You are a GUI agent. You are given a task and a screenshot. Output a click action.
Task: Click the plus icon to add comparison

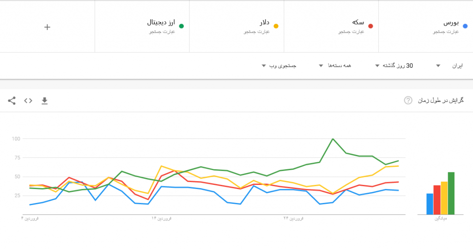point(47,27)
